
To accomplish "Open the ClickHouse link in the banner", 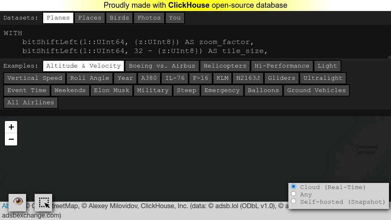I will click(x=189, y=5).
